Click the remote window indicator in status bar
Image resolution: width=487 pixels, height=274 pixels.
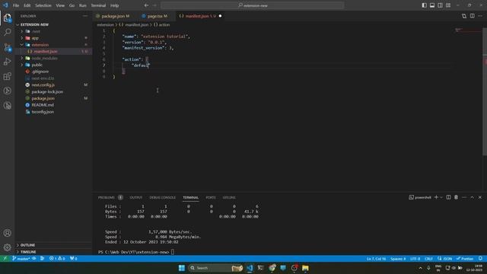click(5, 259)
